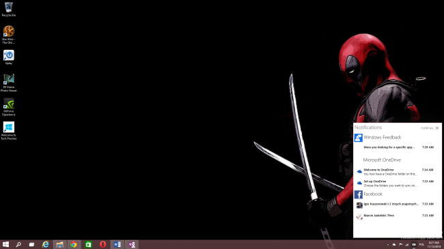Image resolution: width=444 pixels, height=249 pixels.
Task: Click the Set up OneDrive cloud icon
Action: [x=359, y=183]
